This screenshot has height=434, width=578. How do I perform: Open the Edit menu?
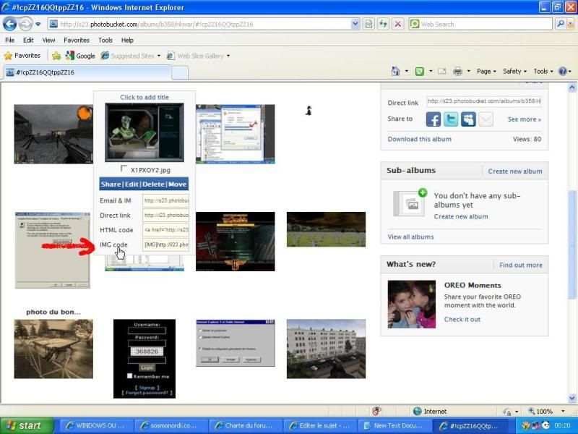(28, 41)
